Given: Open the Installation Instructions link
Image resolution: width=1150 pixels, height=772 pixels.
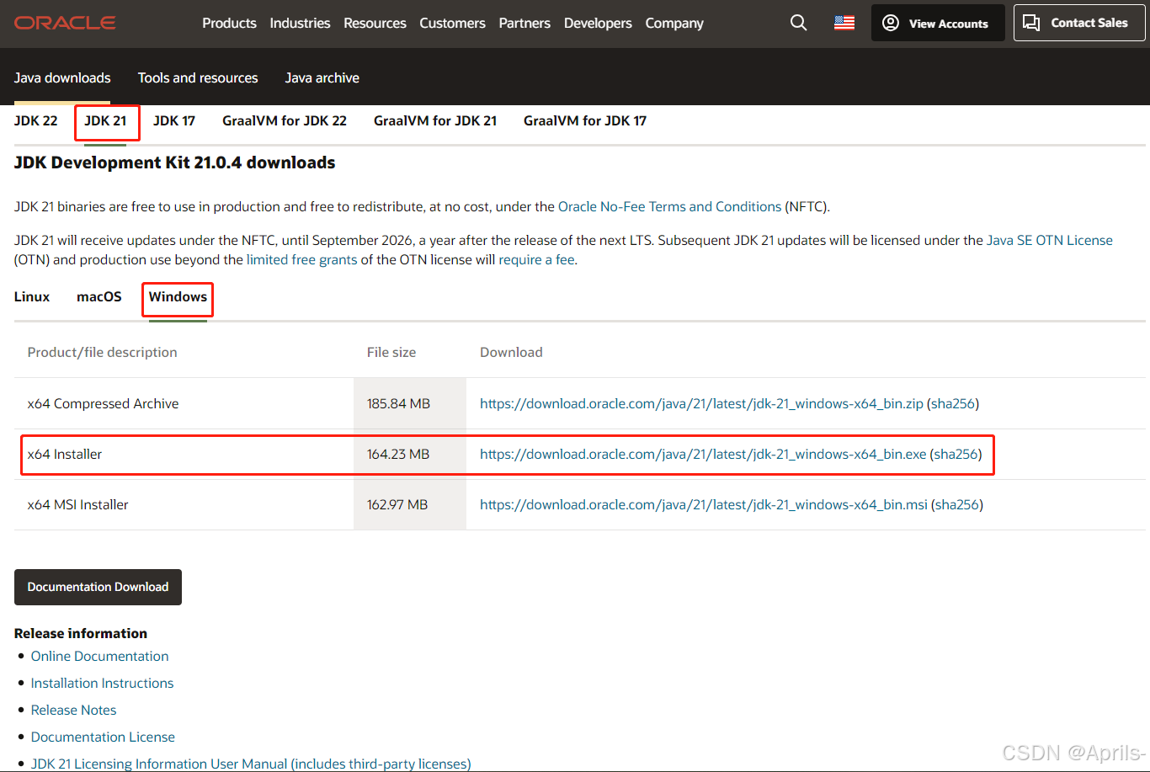Looking at the screenshot, I should click(x=102, y=683).
